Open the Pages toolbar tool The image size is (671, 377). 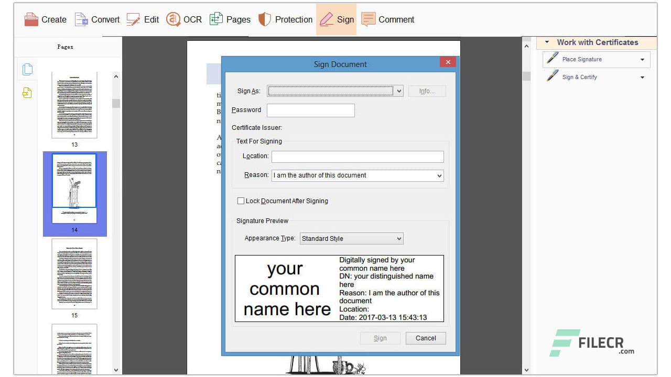[230, 19]
